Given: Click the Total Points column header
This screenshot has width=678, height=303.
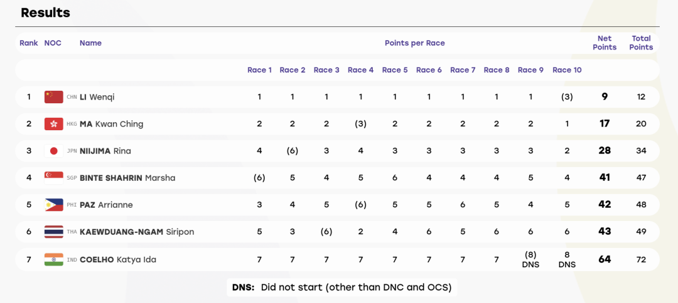Looking at the screenshot, I should point(641,43).
